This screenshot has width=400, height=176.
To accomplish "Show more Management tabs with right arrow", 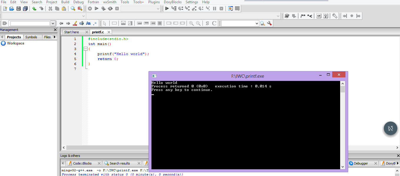I will (55, 37).
